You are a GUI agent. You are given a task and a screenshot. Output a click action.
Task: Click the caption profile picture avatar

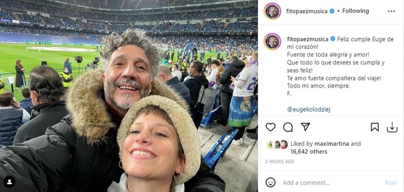[273, 42]
